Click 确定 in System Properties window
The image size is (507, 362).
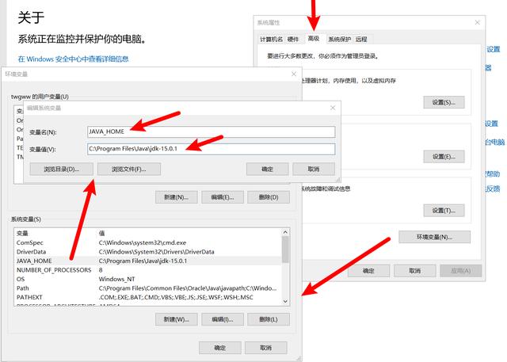click(x=368, y=271)
